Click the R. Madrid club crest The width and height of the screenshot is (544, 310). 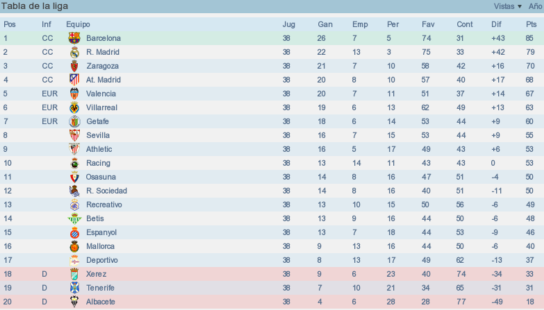pos(74,52)
